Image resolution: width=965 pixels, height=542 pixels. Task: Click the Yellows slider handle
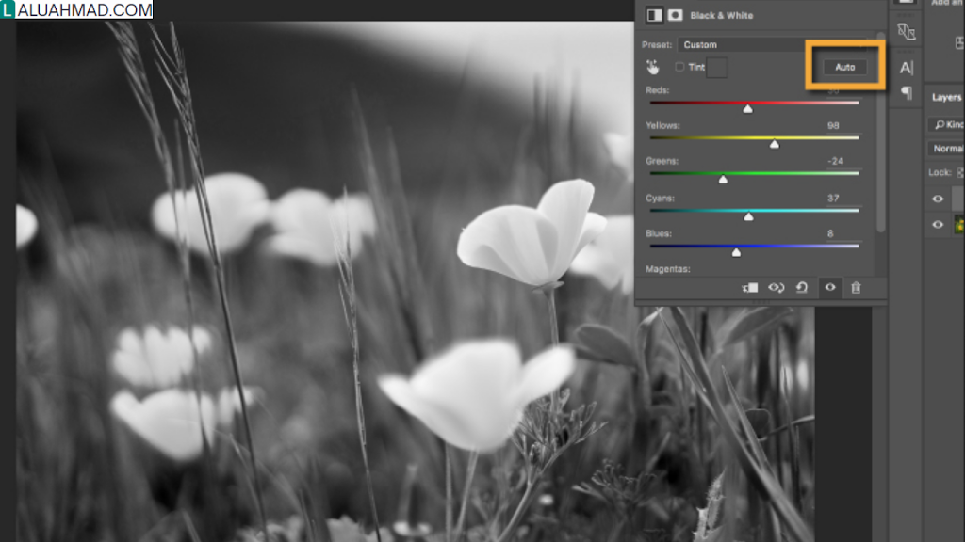click(x=775, y=144)
